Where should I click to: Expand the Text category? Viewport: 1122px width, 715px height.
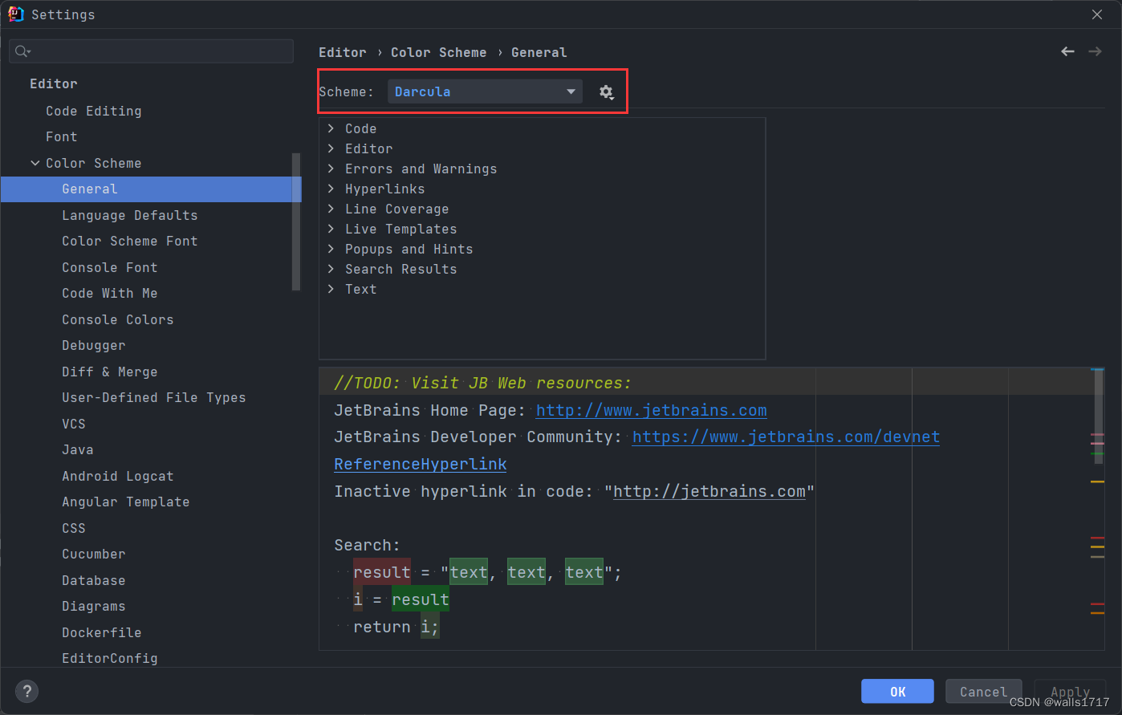coord(331,289)
